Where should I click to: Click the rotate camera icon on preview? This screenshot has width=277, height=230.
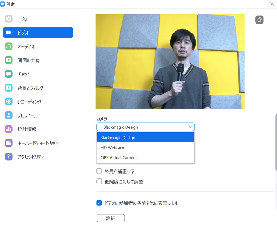coord(259,20)
